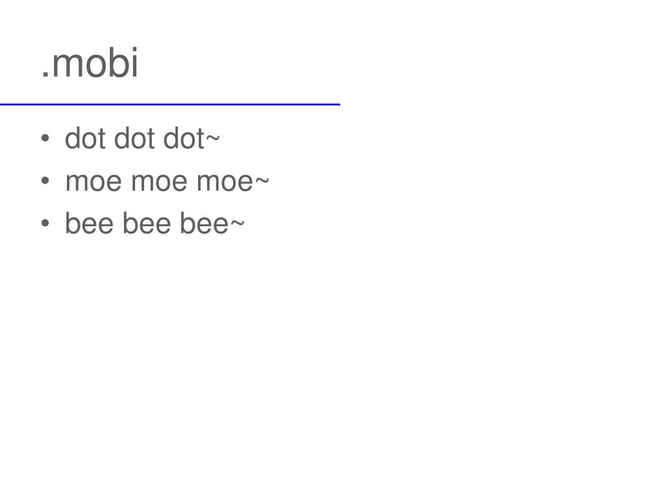Click the last "dot" word in the first bullet

point(184,138)
